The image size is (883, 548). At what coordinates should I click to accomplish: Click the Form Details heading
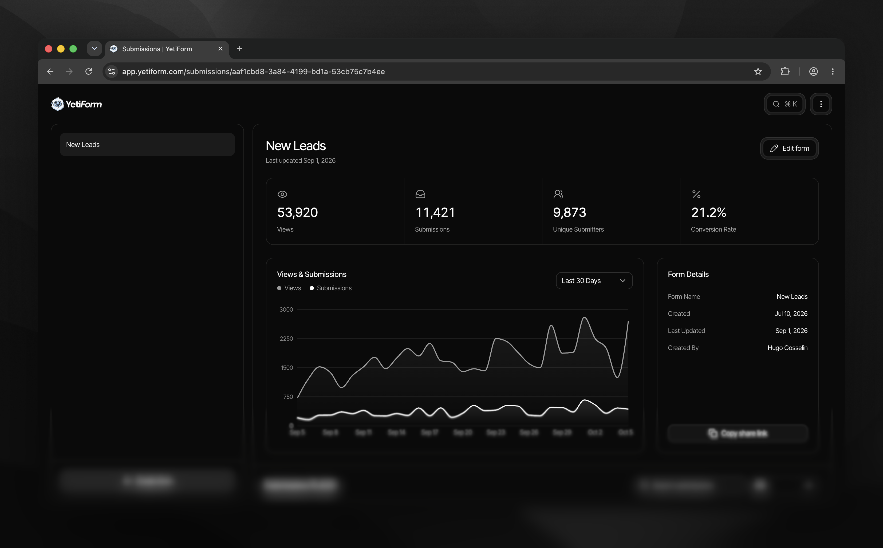(x=688, y=274)
